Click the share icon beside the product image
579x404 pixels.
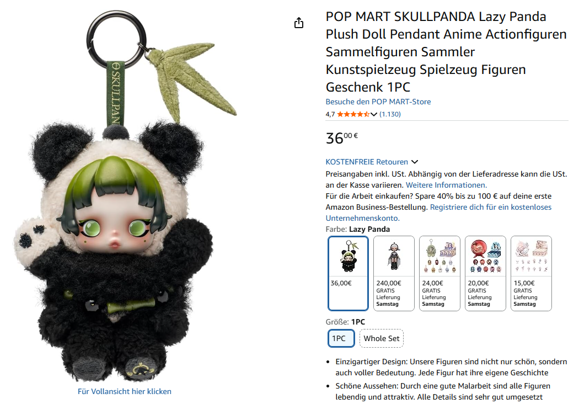coord(299,23)
